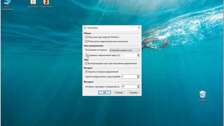Increase hide-notification seconds with up arrow

point(138,54)
